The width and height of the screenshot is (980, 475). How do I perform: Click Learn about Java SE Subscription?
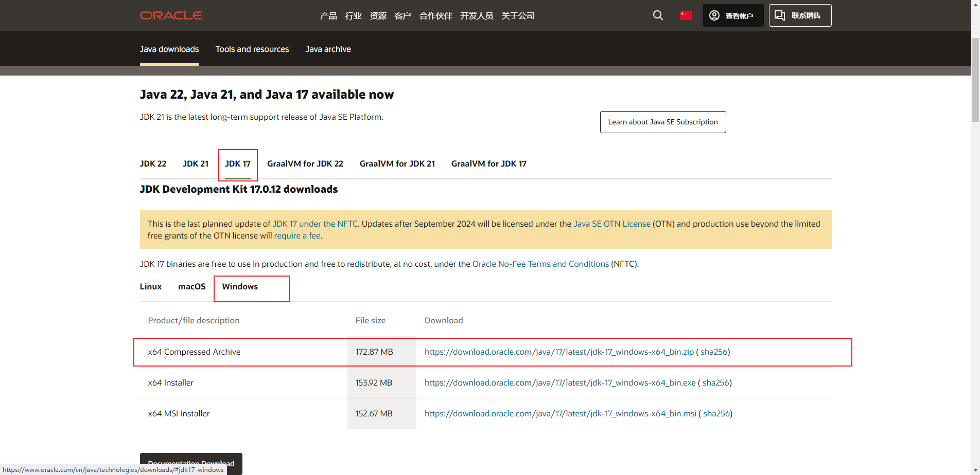point(663,122)
